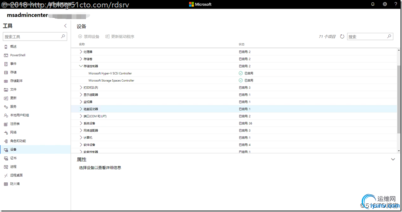Open the 存储副本 storage replica icon
Image resolution: width=402 pixels, height=212 pixels.
(6, 81)
